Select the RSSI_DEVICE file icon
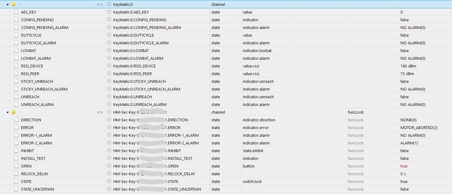Screen dimensions: 452x194 tap(16, 66)
